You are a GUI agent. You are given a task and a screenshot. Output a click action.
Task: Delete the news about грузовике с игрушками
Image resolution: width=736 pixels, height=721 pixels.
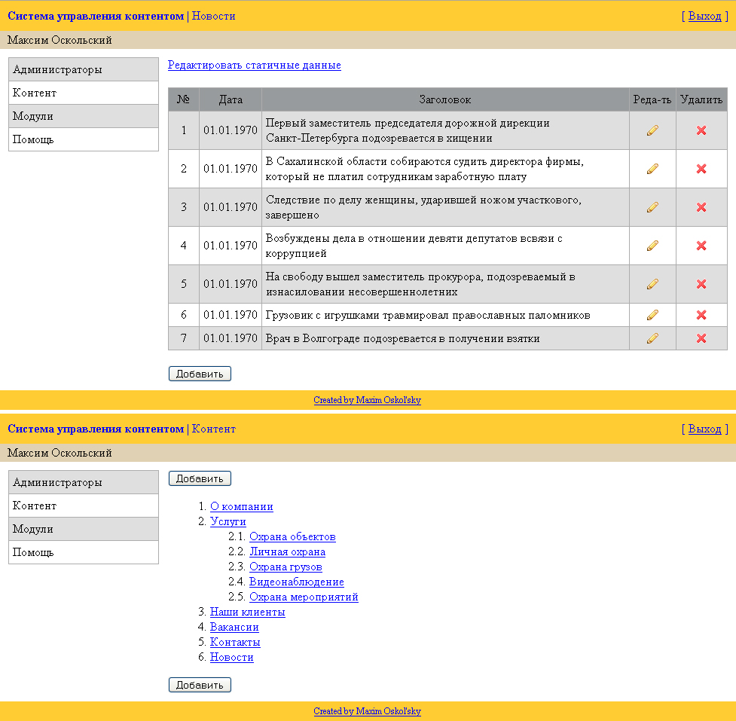pyautogui.click(x=701, y=315)
